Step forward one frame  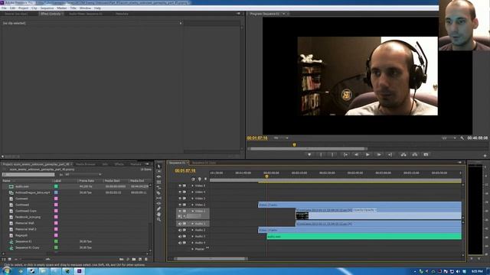pos(379,154)
